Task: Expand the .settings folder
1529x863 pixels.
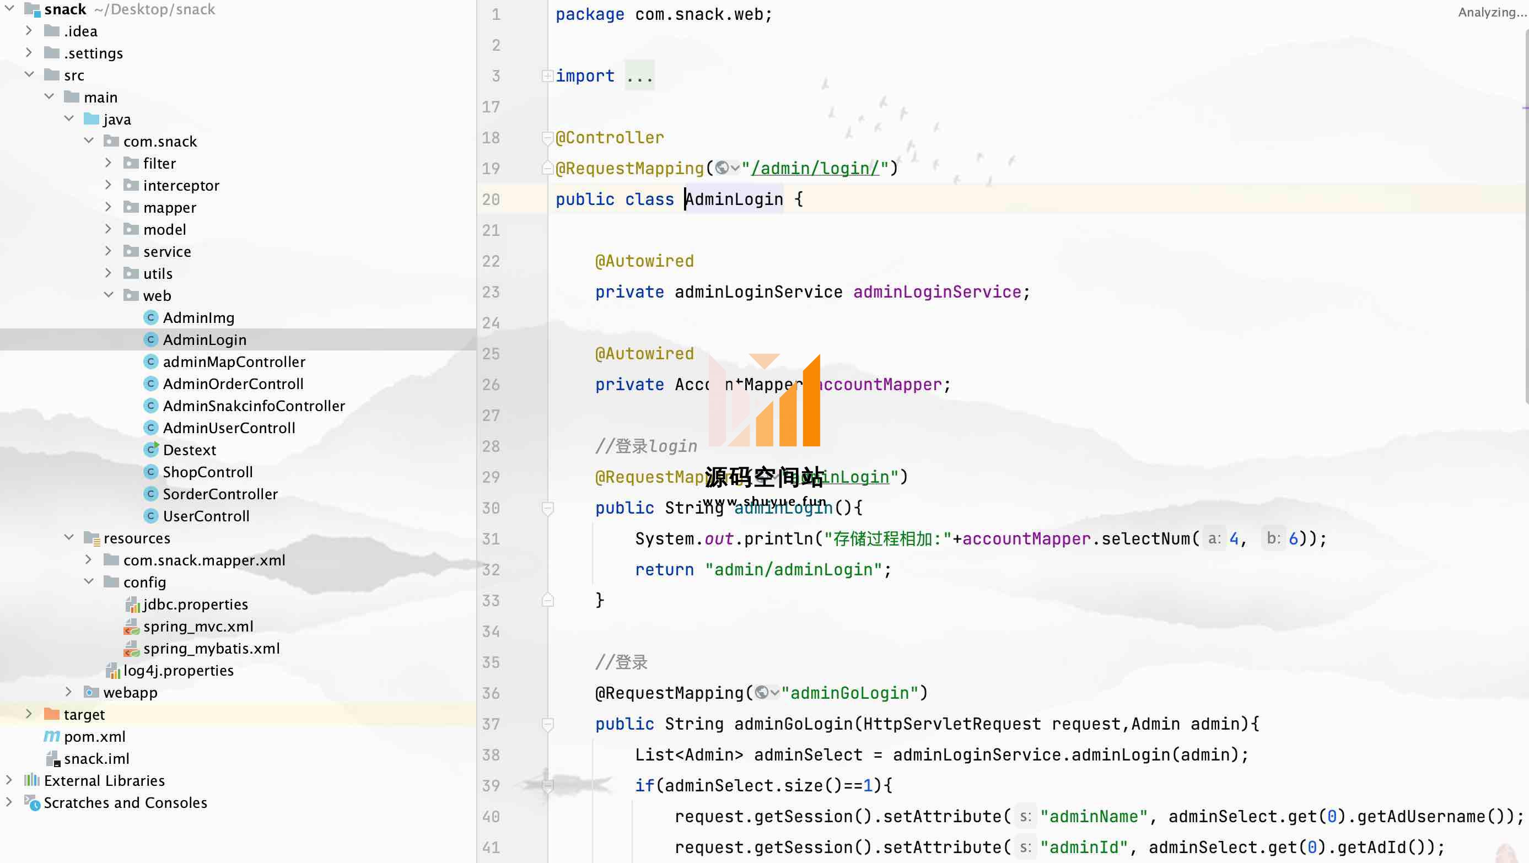Action: click(29, 53)
